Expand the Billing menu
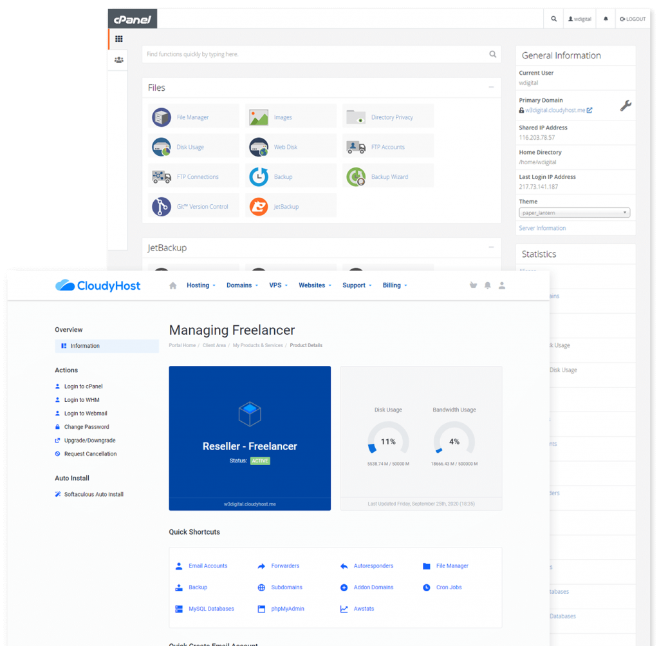This screenshot has width=659, height=646. click(x=394, y=285)
